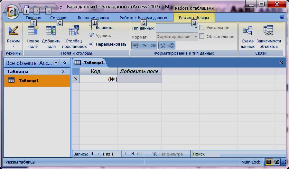
Task: Open Схема данных relationships icon
Action: (247, 31)
